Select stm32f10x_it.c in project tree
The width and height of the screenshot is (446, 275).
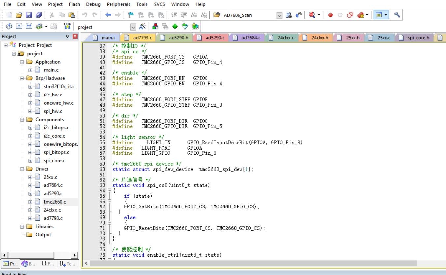[x=59, y=86]
